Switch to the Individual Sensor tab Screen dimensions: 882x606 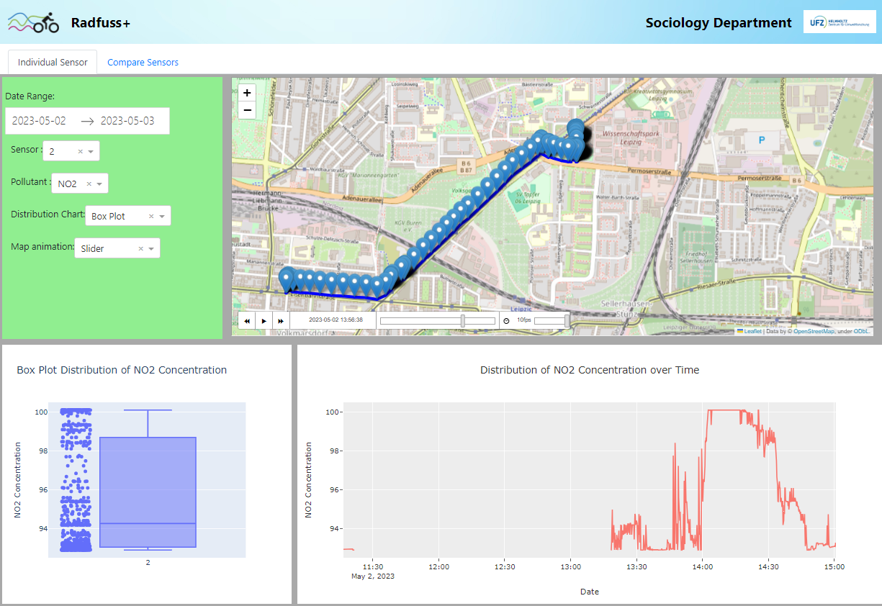[x=53, y=62]
